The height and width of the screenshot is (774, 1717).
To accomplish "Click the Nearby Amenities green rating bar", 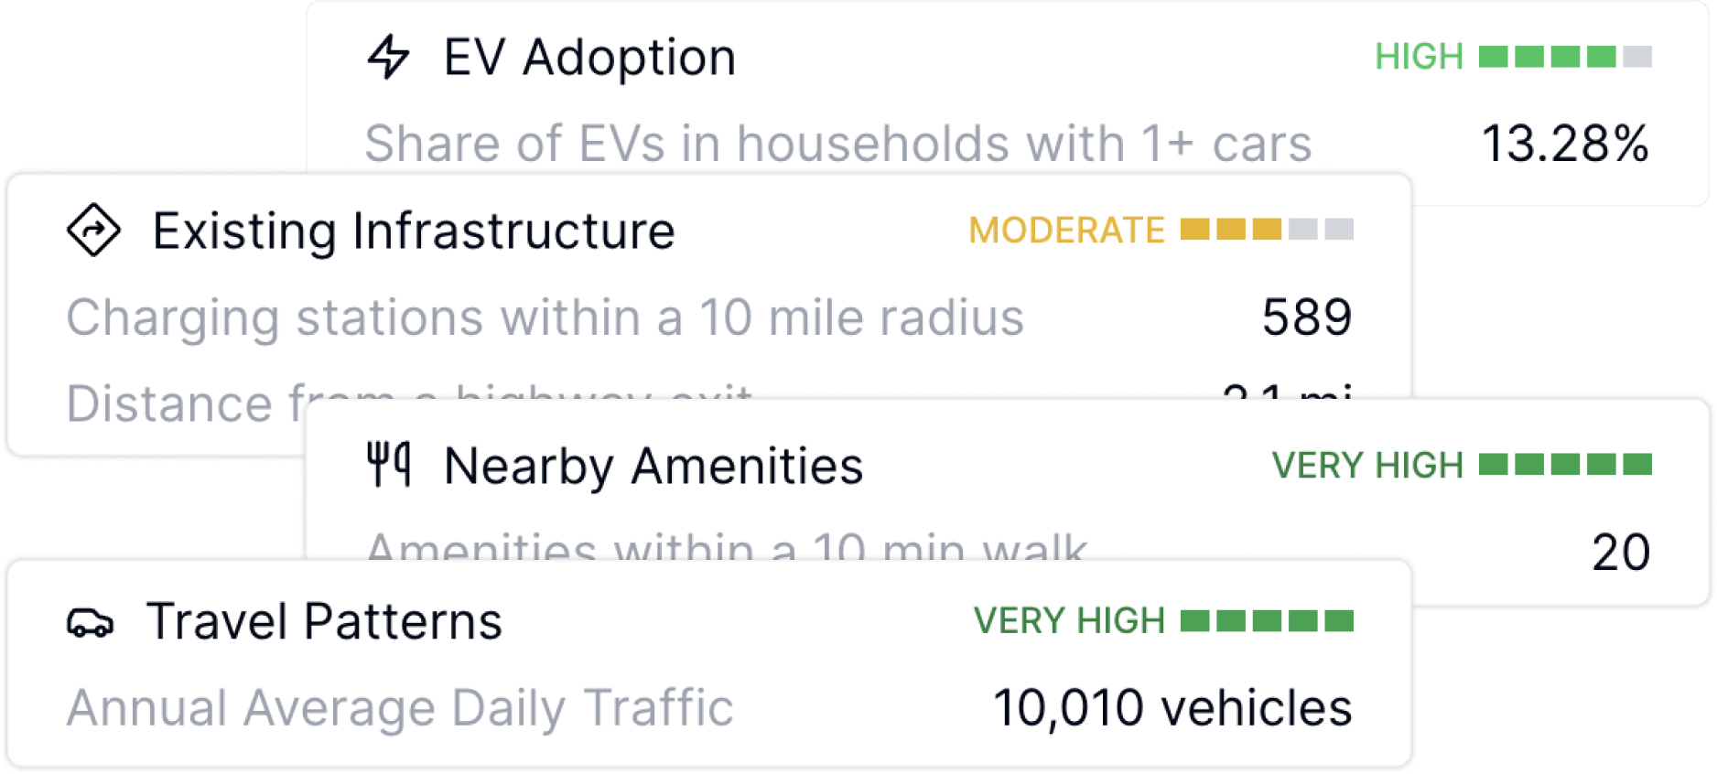I will (1565, 465).
